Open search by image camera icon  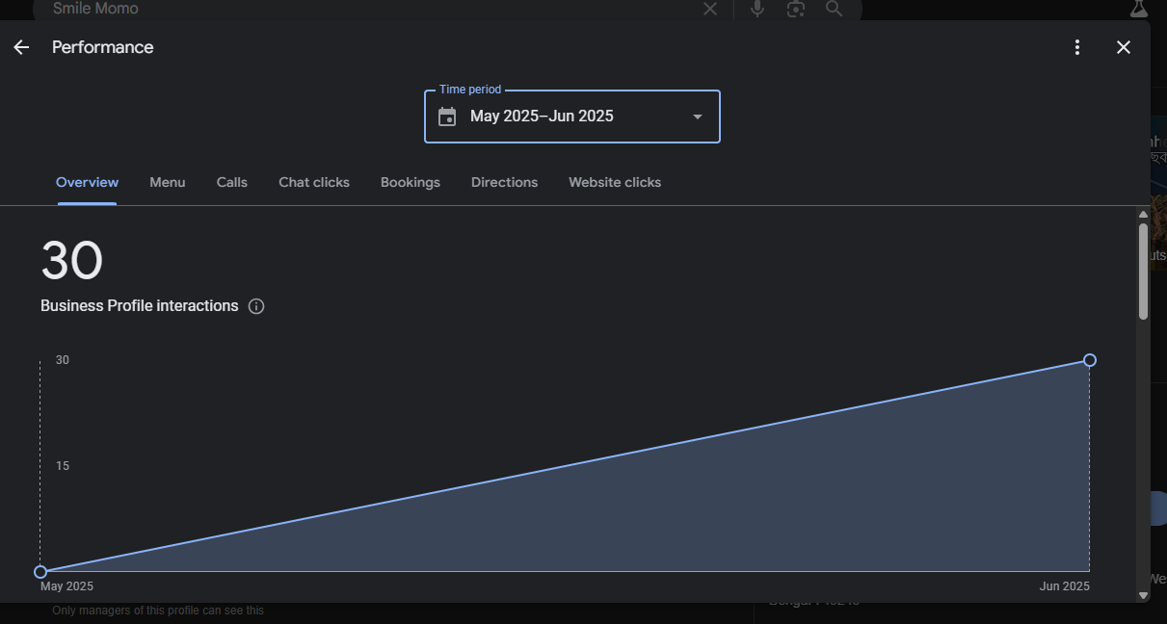(x=796, y=9)
